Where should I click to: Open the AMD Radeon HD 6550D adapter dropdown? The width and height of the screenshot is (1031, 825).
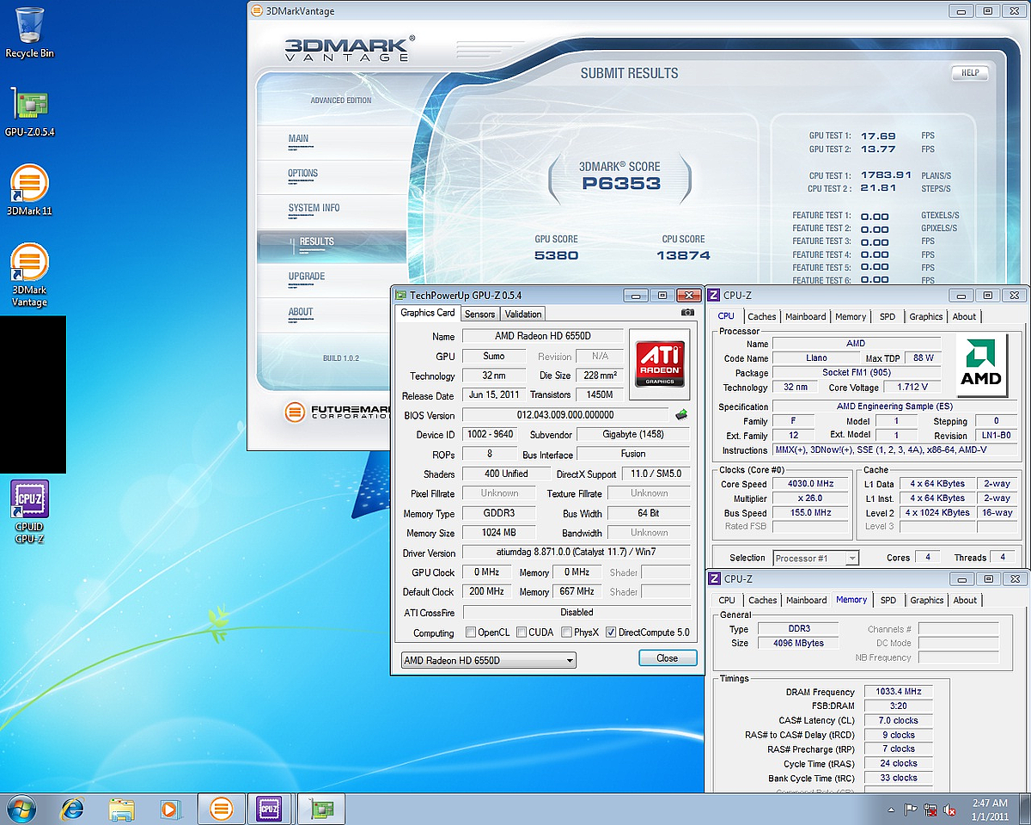(x=489, y=660)
